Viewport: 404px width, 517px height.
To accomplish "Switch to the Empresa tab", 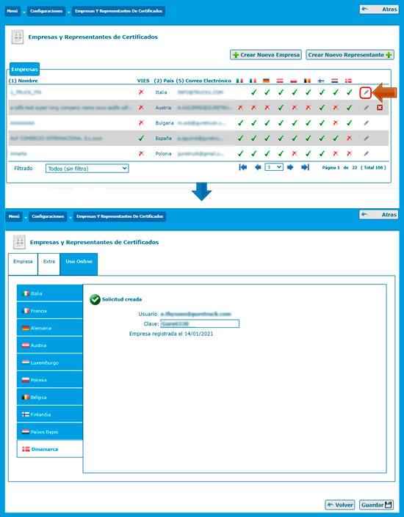I will [23, 264].
